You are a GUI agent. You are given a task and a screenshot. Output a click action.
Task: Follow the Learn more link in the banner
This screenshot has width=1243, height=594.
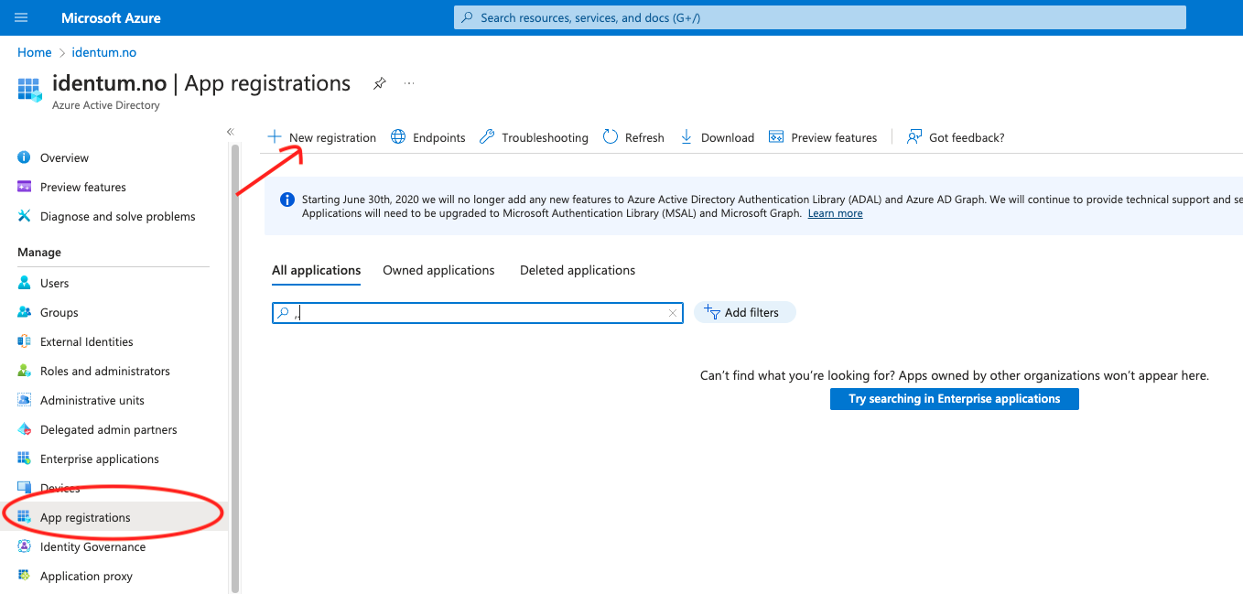point(835,213)
